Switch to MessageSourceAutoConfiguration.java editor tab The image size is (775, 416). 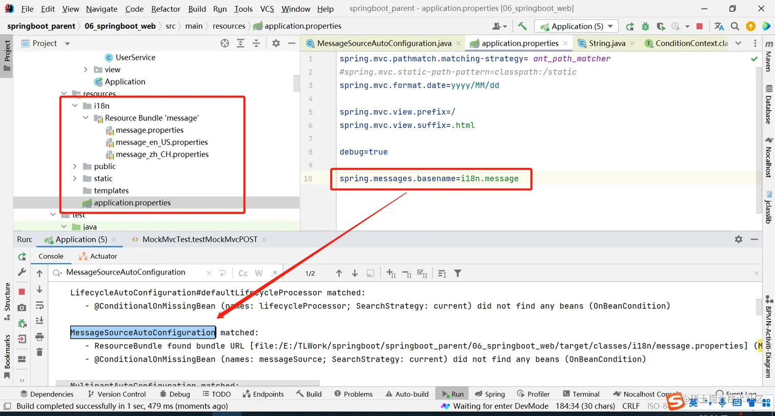[x=384, y=43]
